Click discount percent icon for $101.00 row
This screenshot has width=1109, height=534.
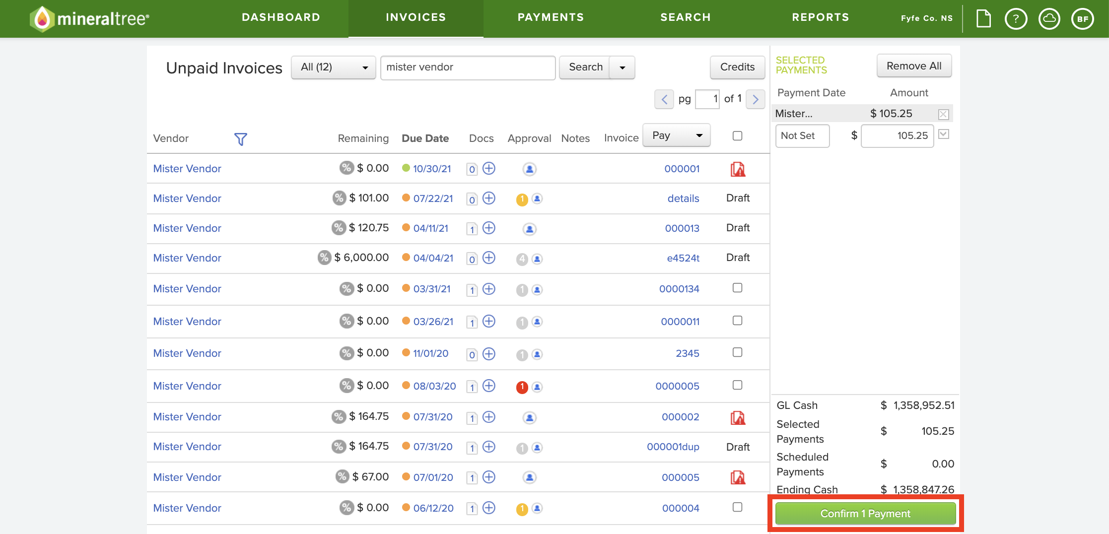(339, 198)
